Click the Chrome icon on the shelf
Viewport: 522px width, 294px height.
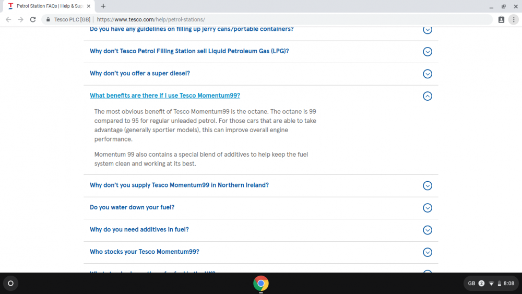tap(261, 284)
